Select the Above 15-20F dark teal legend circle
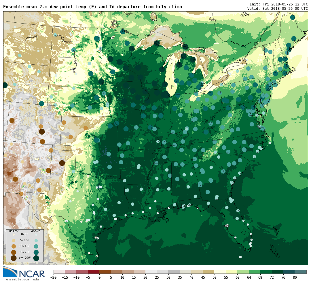This screenshot has width=311, height=283. pos(36,252)
